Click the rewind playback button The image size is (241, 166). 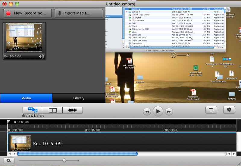coord(147,112)
